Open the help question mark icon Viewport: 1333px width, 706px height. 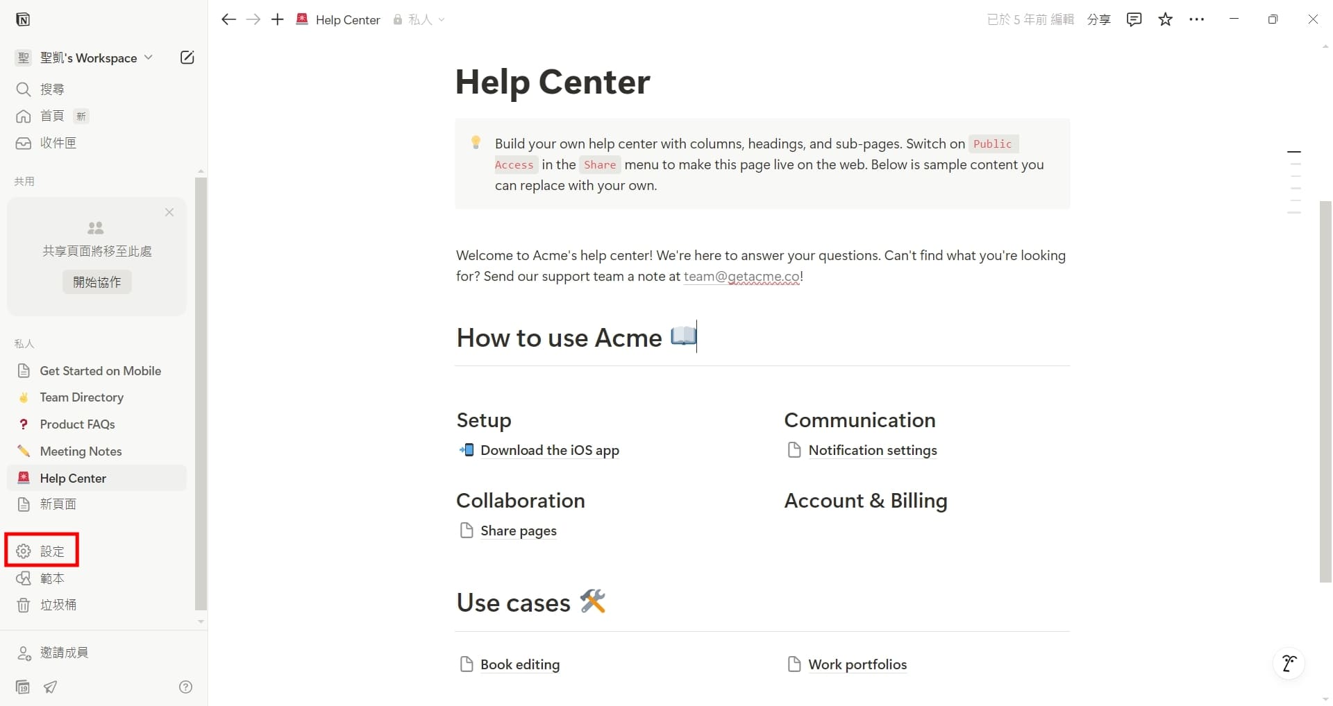coord(185,687)
